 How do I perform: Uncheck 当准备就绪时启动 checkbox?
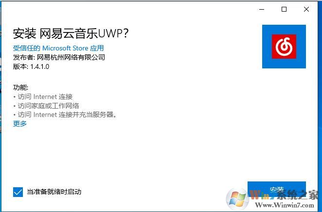[18, 192]
